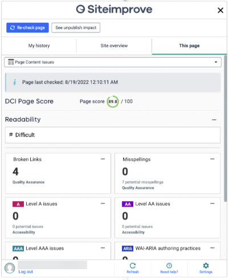Click 7 potential misspellings text
The width and height of the screenshot is (229, 280).
pos(142,182)
